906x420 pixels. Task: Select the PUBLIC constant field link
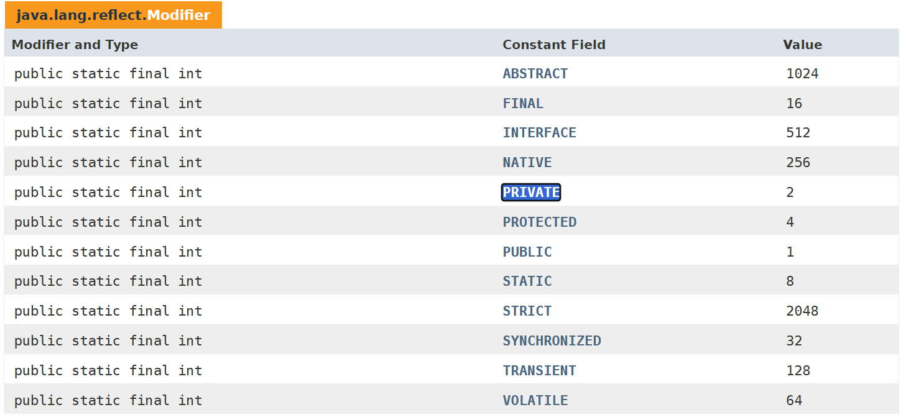click(x=527, y=252)
